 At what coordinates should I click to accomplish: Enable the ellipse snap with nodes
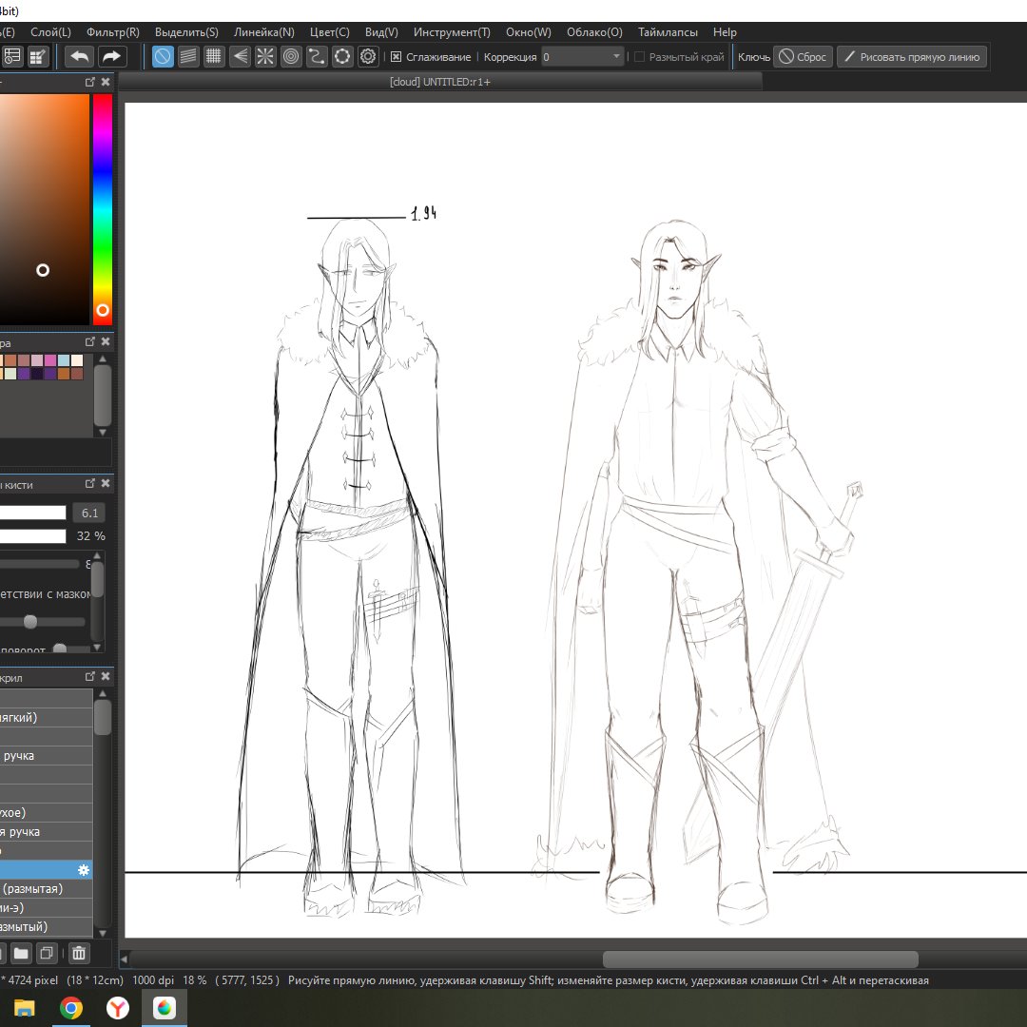tap(342, 57)
